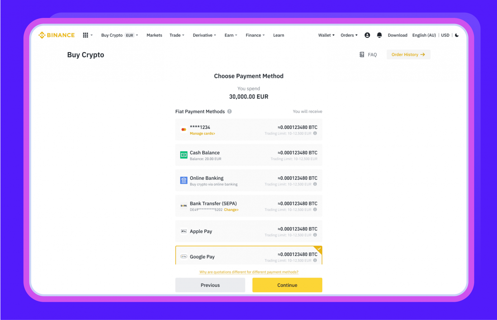Select Bank Transfer (SEPA) payment method
The width and height of the screenshot is (497, 320).
pyautogui.click(x=249, y=206)
